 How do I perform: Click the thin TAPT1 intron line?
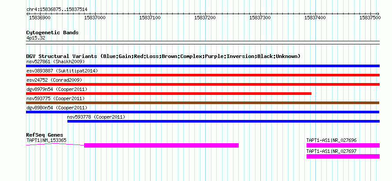[x=55, y=145]
